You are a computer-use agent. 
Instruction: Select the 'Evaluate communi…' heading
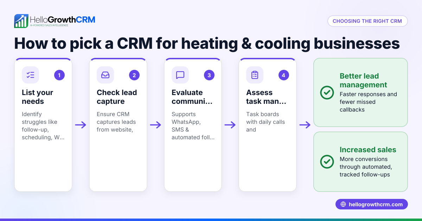192,97
